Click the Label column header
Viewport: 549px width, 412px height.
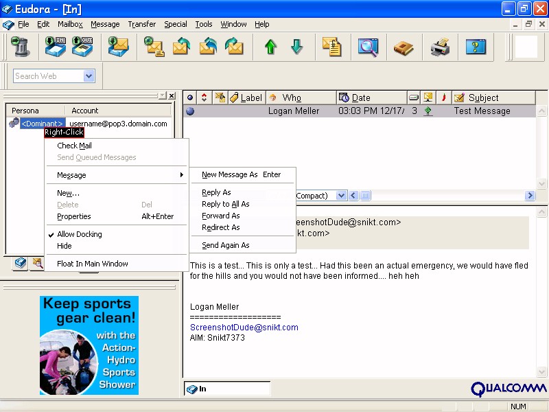coord(246,98)
